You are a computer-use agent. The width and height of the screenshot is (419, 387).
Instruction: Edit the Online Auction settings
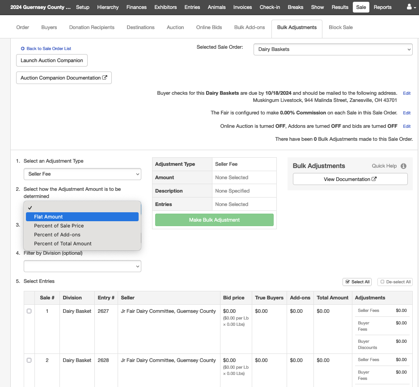click(407, 126)
